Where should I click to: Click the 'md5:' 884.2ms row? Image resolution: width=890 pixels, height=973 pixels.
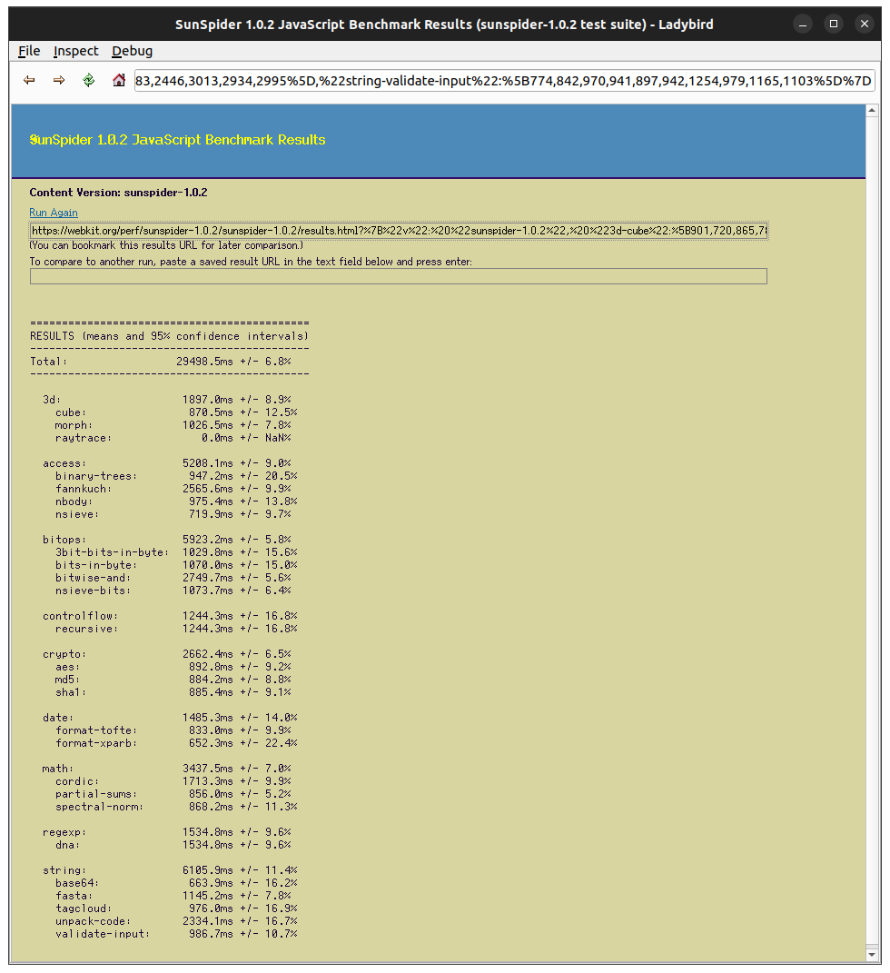point(173,680)
